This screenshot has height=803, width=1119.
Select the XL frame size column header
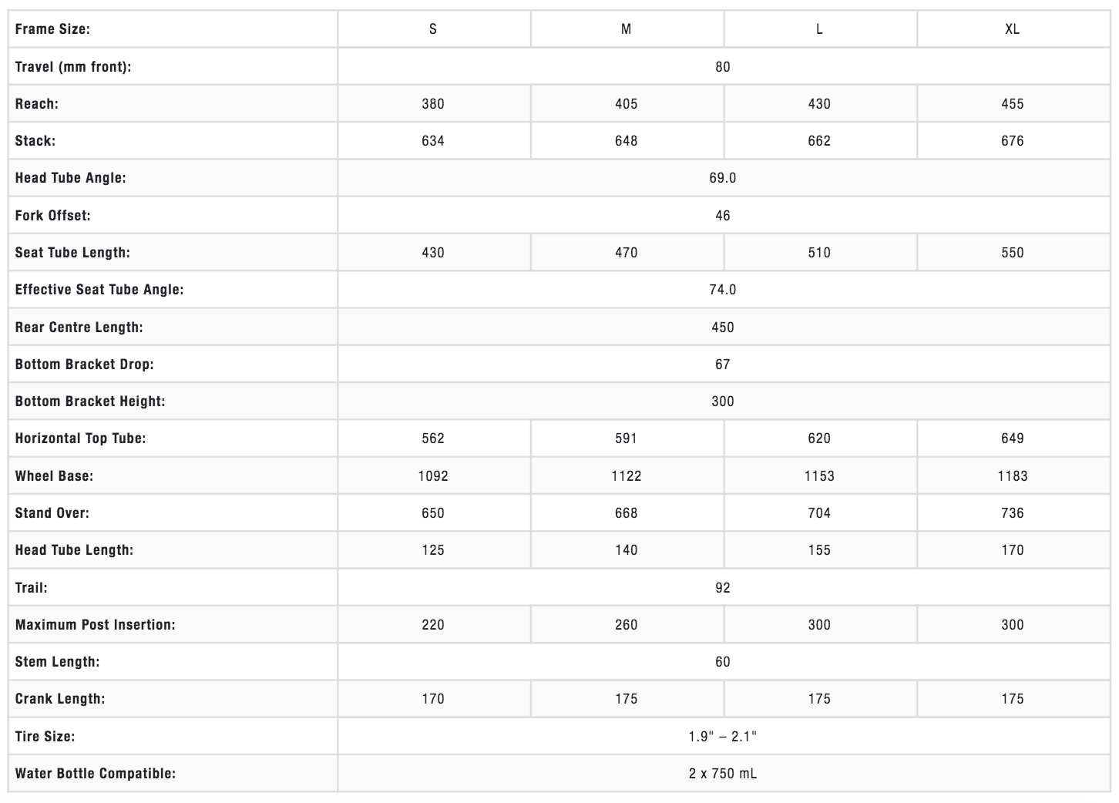point(1012,29)
